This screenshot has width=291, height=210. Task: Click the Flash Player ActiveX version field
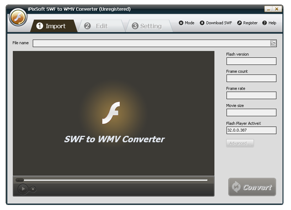[251, 130]
